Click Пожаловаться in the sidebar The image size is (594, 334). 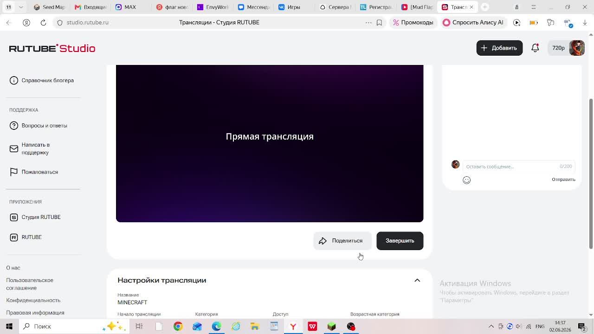(34, 172)
